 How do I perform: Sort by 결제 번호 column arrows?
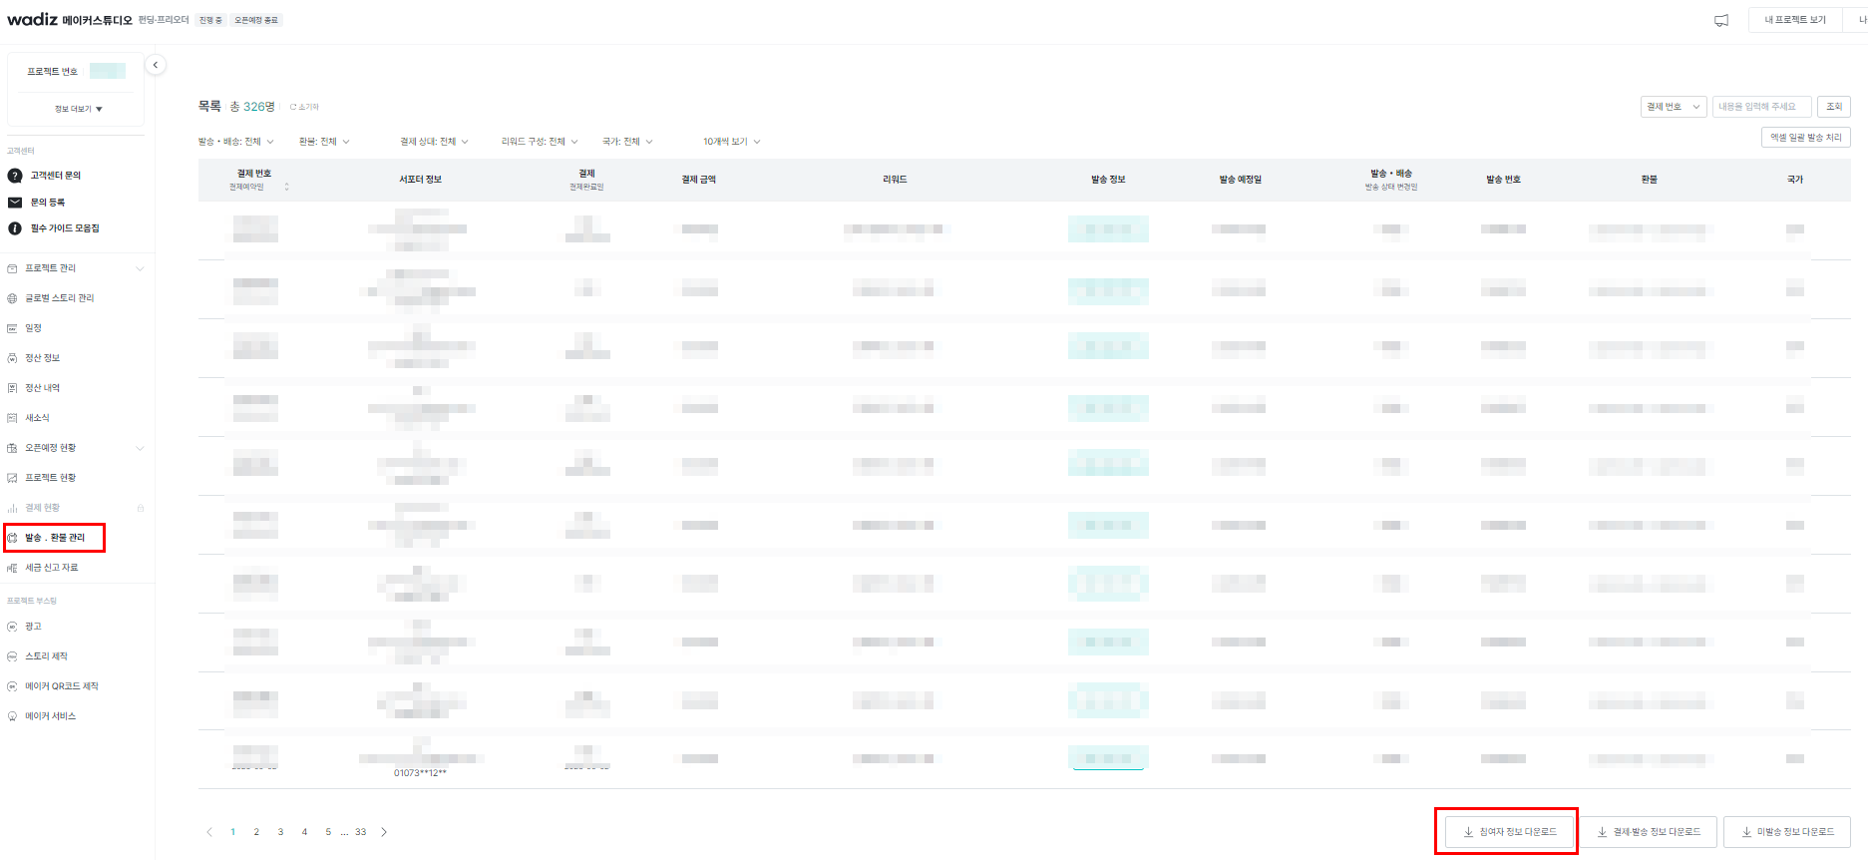click(286, 187)
